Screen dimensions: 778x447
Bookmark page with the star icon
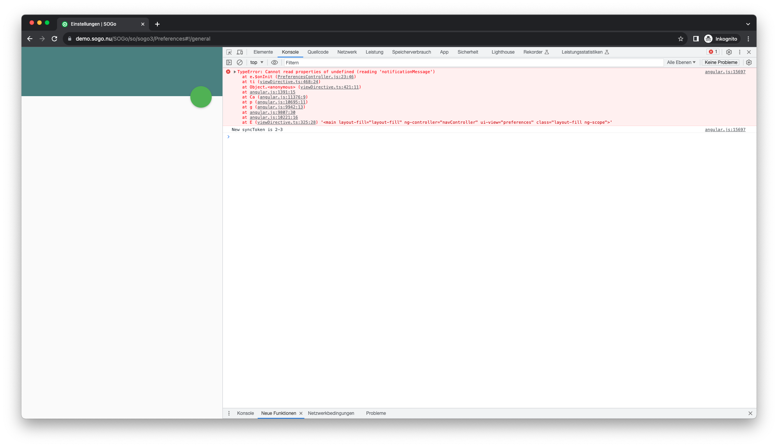680,39
